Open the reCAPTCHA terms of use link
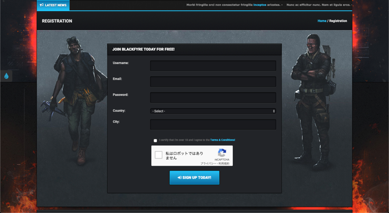Image resolution: width=389 pixels, height=213 pixels. click(x=224, y=164)
